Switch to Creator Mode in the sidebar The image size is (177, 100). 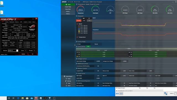[68, 7]
